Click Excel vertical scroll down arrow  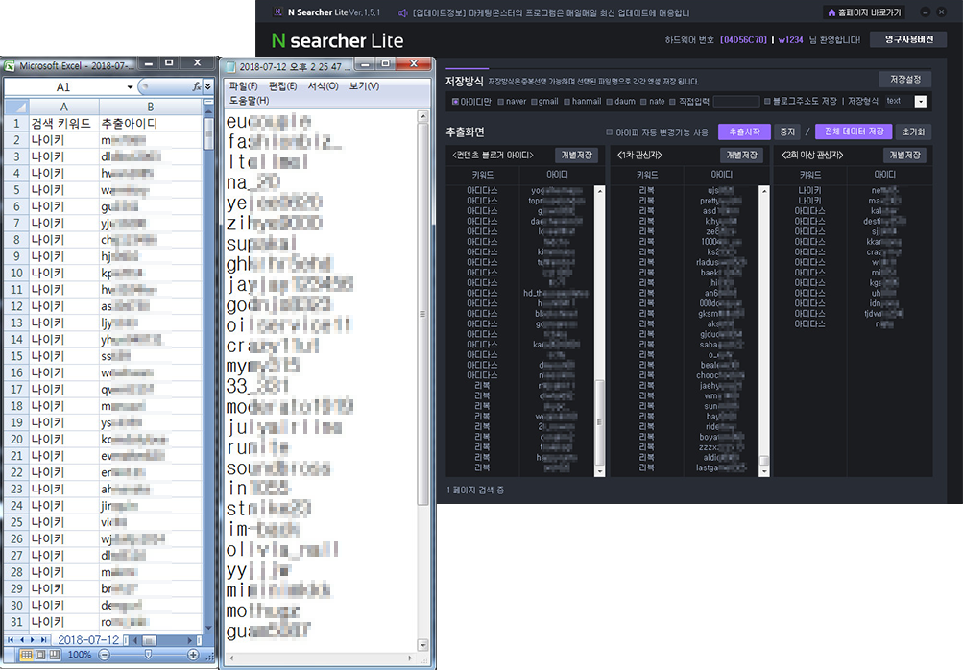(x=208, y=628)
